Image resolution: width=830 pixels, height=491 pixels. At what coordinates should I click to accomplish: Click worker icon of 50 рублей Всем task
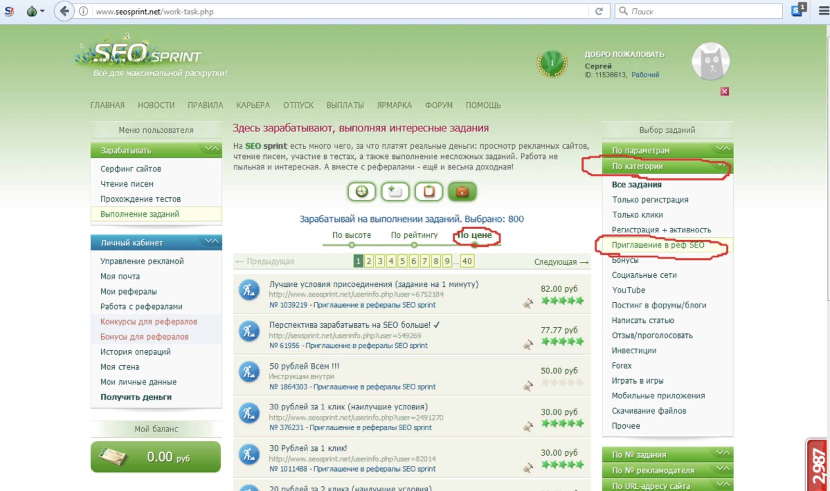click(x=249, y=372)
